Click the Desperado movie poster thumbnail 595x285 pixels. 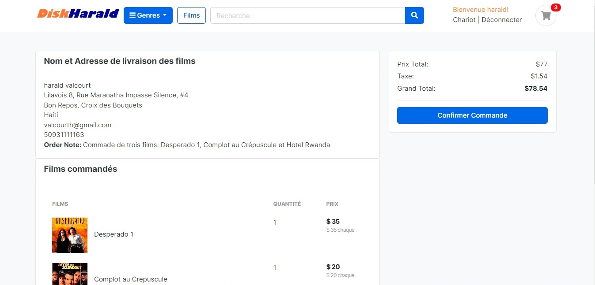coord(70,235)
